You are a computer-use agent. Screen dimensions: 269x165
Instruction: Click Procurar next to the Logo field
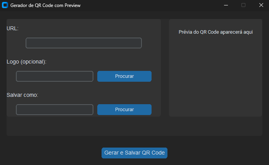coord(124,76)
